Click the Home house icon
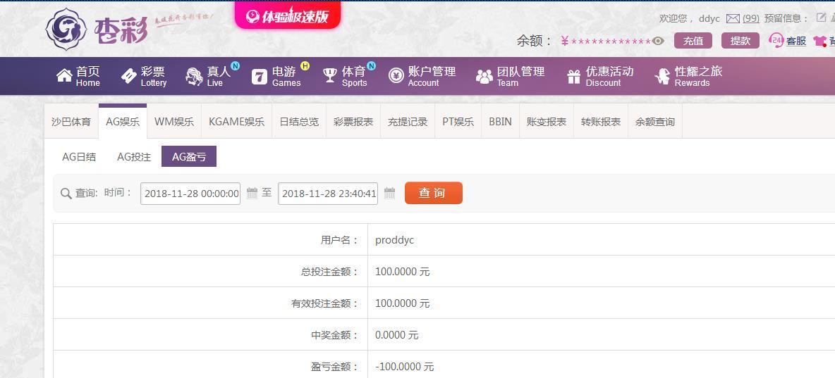This screenshot has height=378, width=835. [64, 76]
